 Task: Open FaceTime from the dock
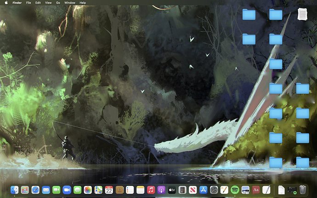[x=57, y=190]
